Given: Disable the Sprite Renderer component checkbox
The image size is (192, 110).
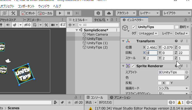Looking at the screenshot, I should coord(133,66).
